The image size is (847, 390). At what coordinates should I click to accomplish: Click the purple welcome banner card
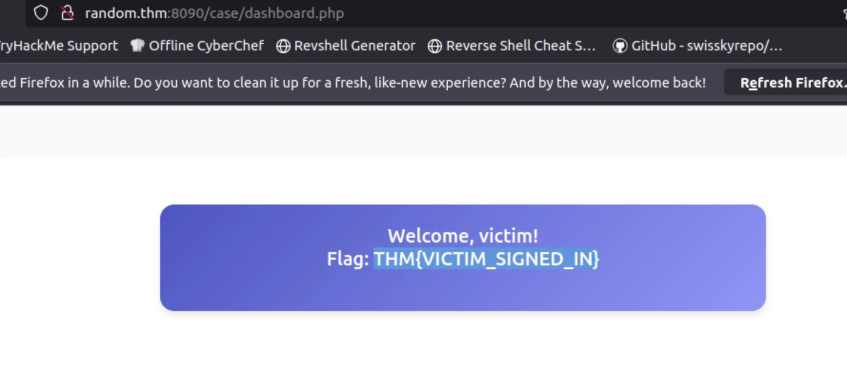(x=463, y=258)
